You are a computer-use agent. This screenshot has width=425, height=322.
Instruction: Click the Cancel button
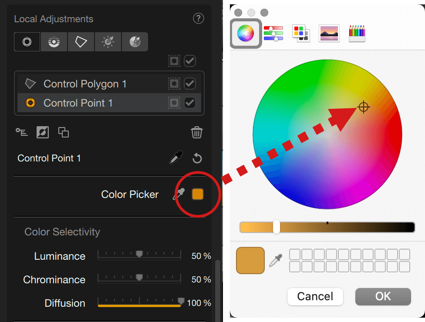(x=315, y=296)
